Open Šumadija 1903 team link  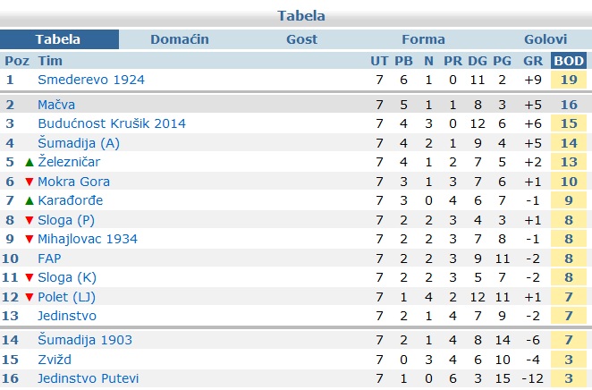pyautogui.click(x=85, y=340)
